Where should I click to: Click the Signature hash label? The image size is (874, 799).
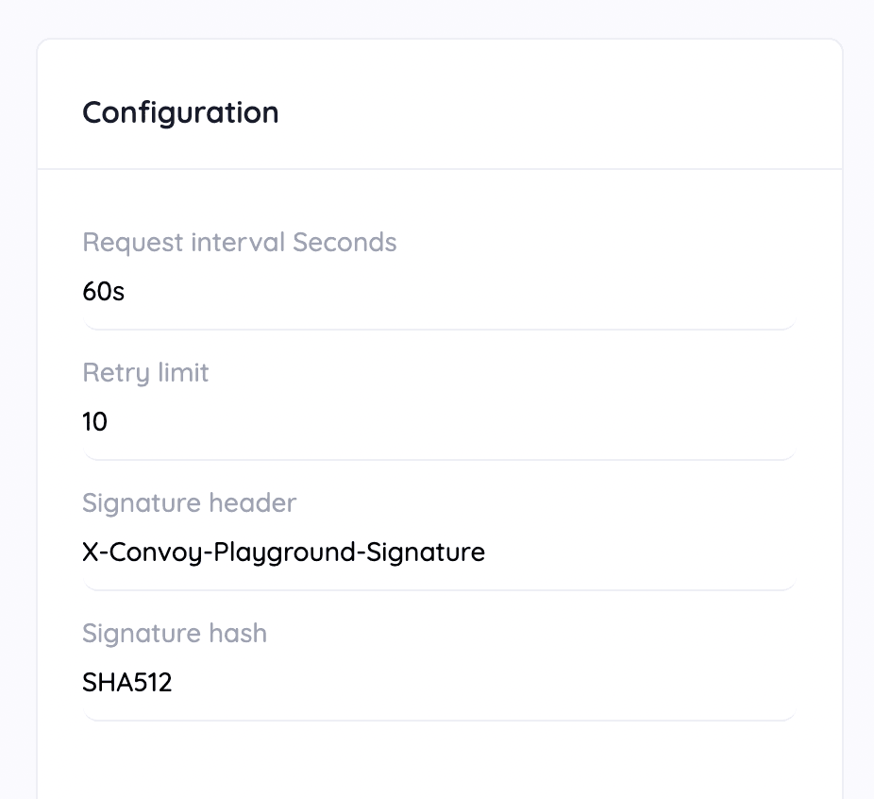point(175,634)
